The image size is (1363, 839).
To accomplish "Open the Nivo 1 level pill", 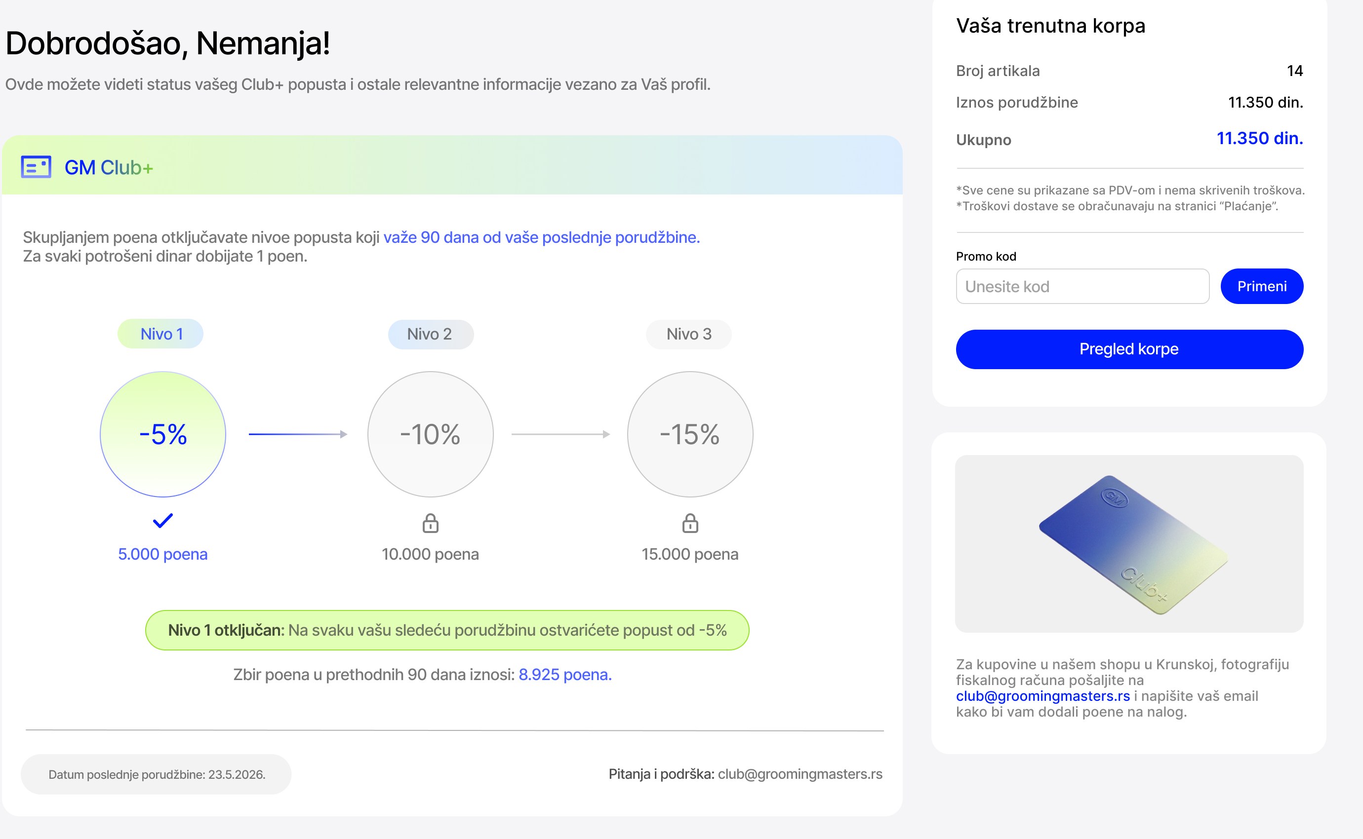I will pyautogui.click(x=160, y=334).
